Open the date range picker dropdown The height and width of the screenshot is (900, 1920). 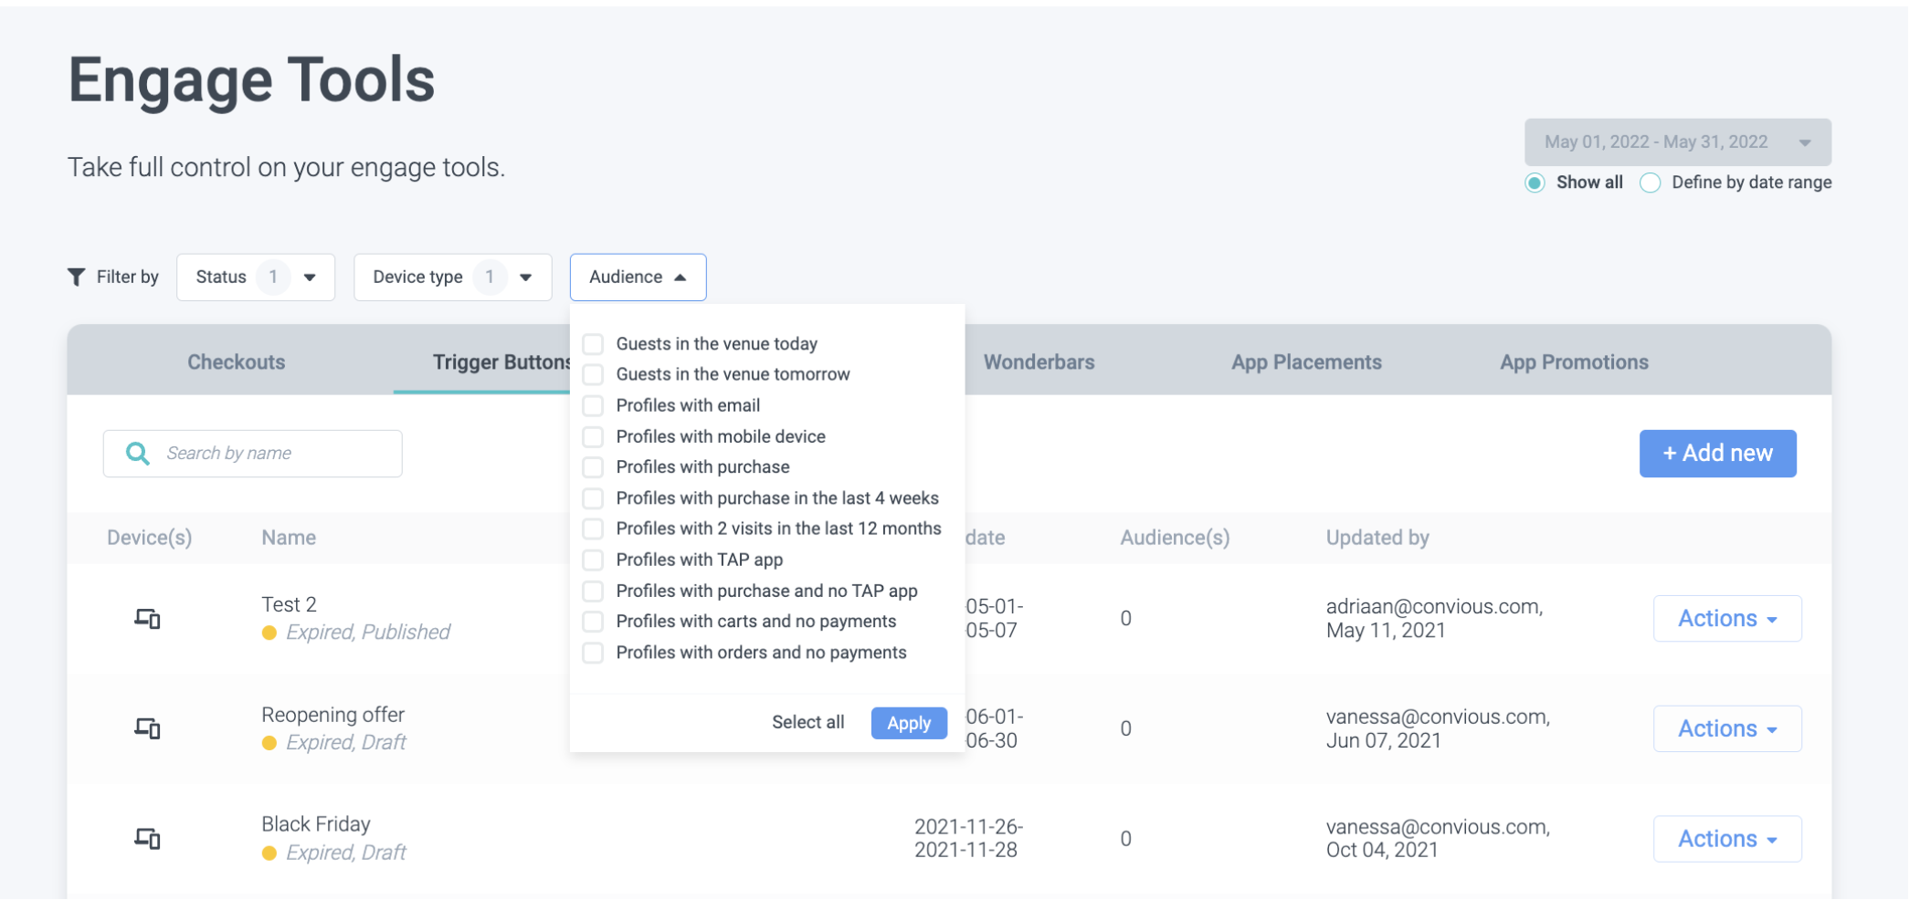tap(1677, 142)
